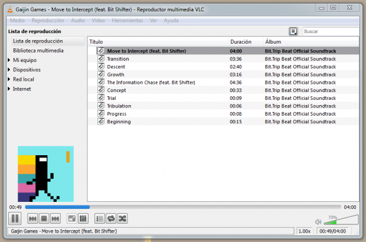Click the audio file icon beside Transition
This screenshot has width=366, height=242.
[x=101, y=58]
